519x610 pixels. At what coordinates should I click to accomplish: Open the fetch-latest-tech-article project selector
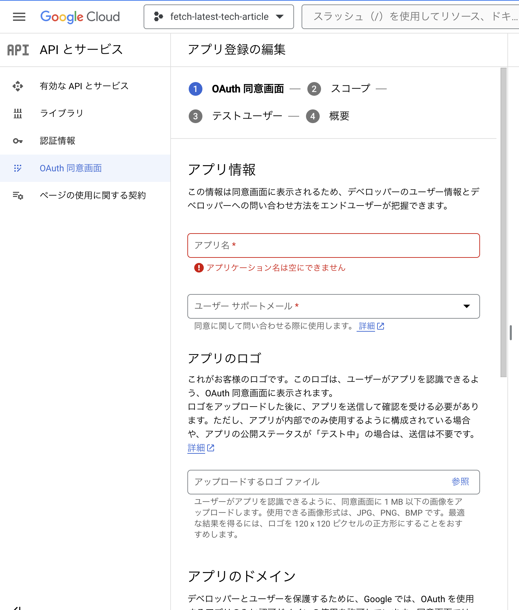coord(219,17)
